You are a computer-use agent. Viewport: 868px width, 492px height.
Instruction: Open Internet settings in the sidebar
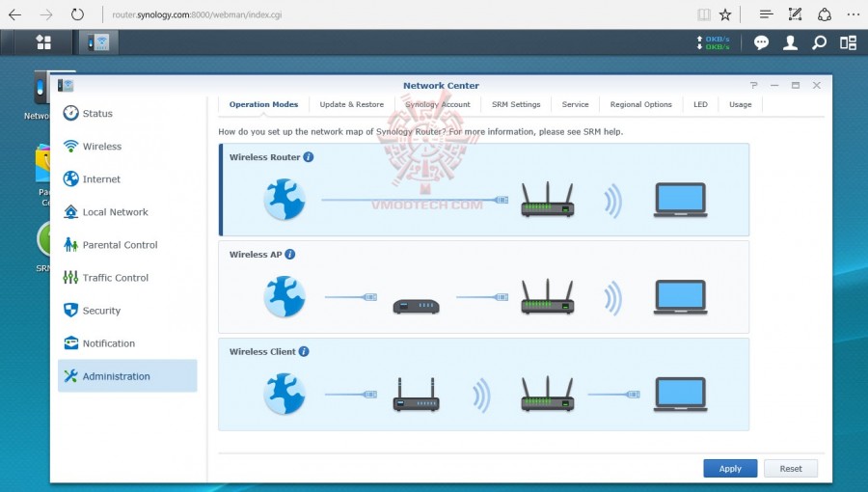point(127,179)
